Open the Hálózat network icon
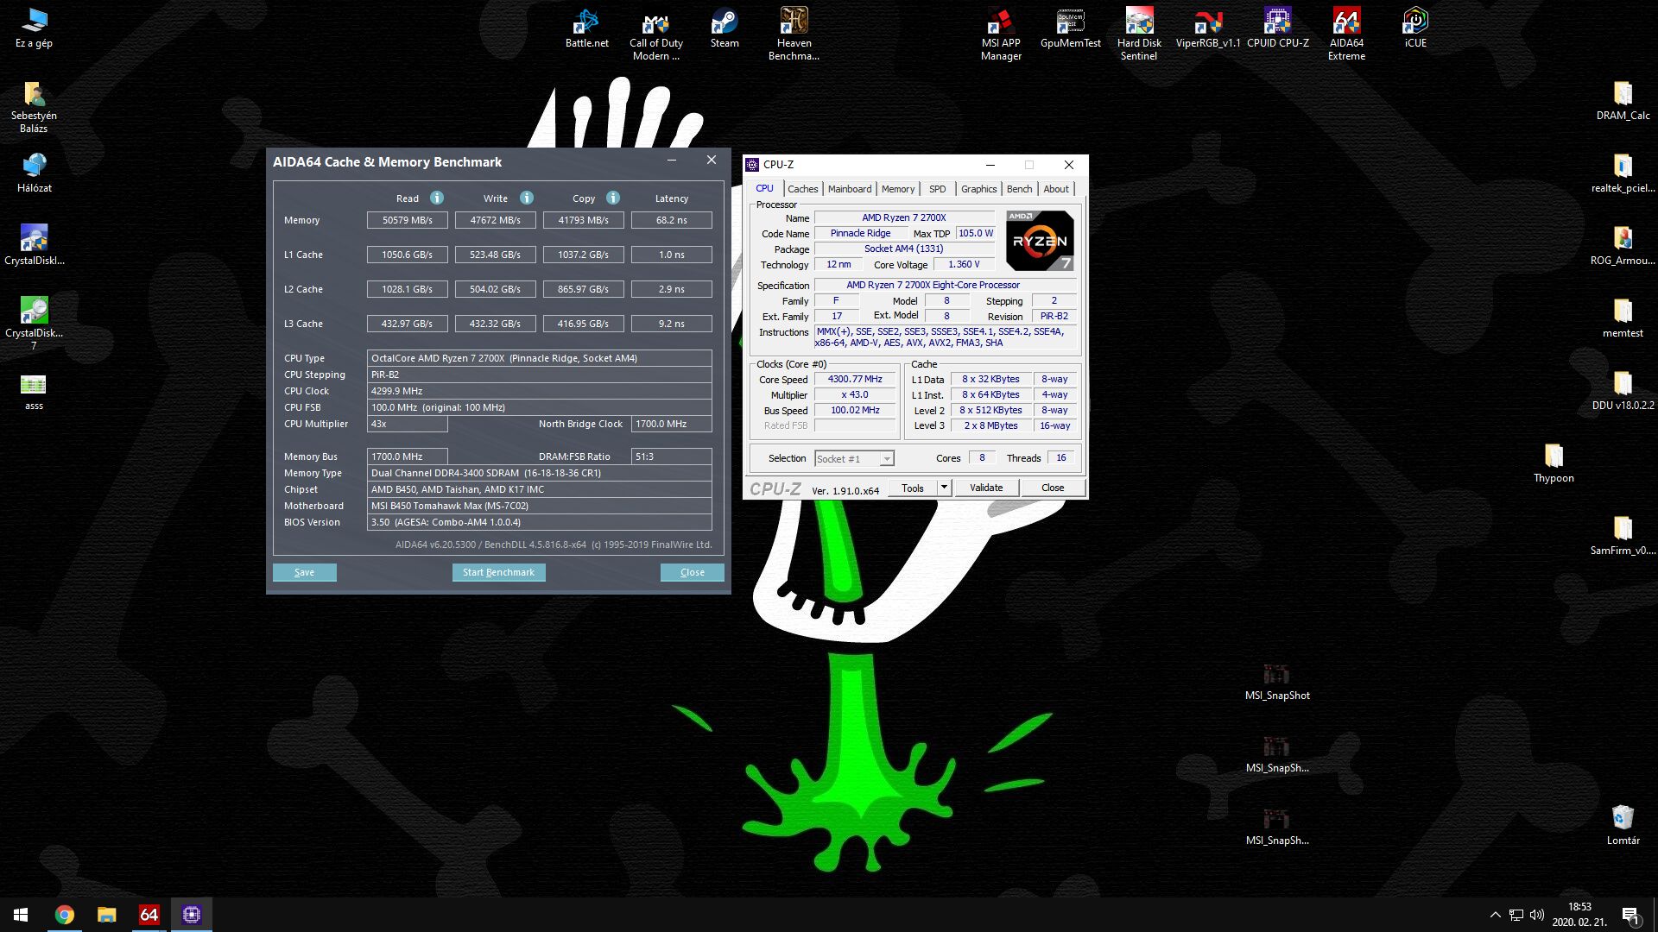 point(34,173)
